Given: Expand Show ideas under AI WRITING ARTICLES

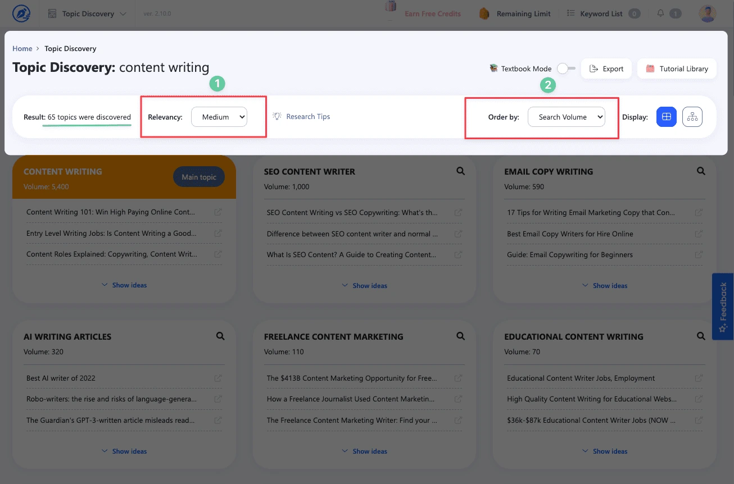Looking at the screenshot, I should pyautogui.click(x=124, y=451).
